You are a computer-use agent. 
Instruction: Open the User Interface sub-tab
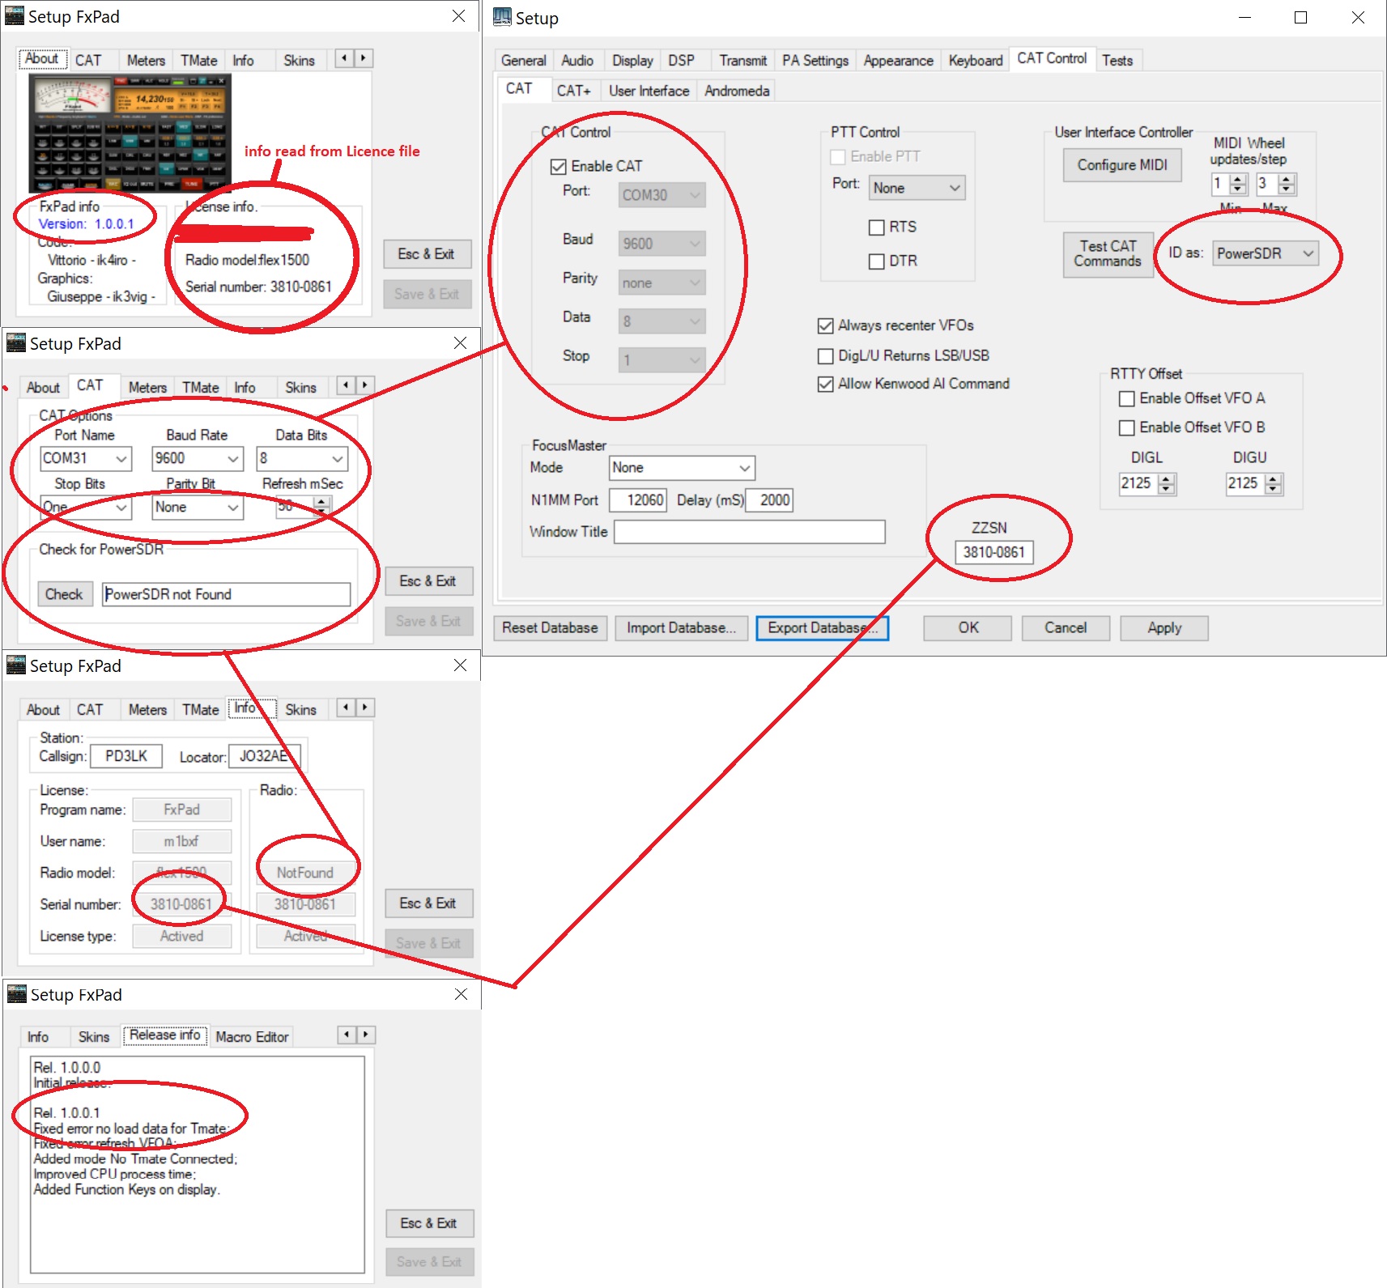[649, 91]
